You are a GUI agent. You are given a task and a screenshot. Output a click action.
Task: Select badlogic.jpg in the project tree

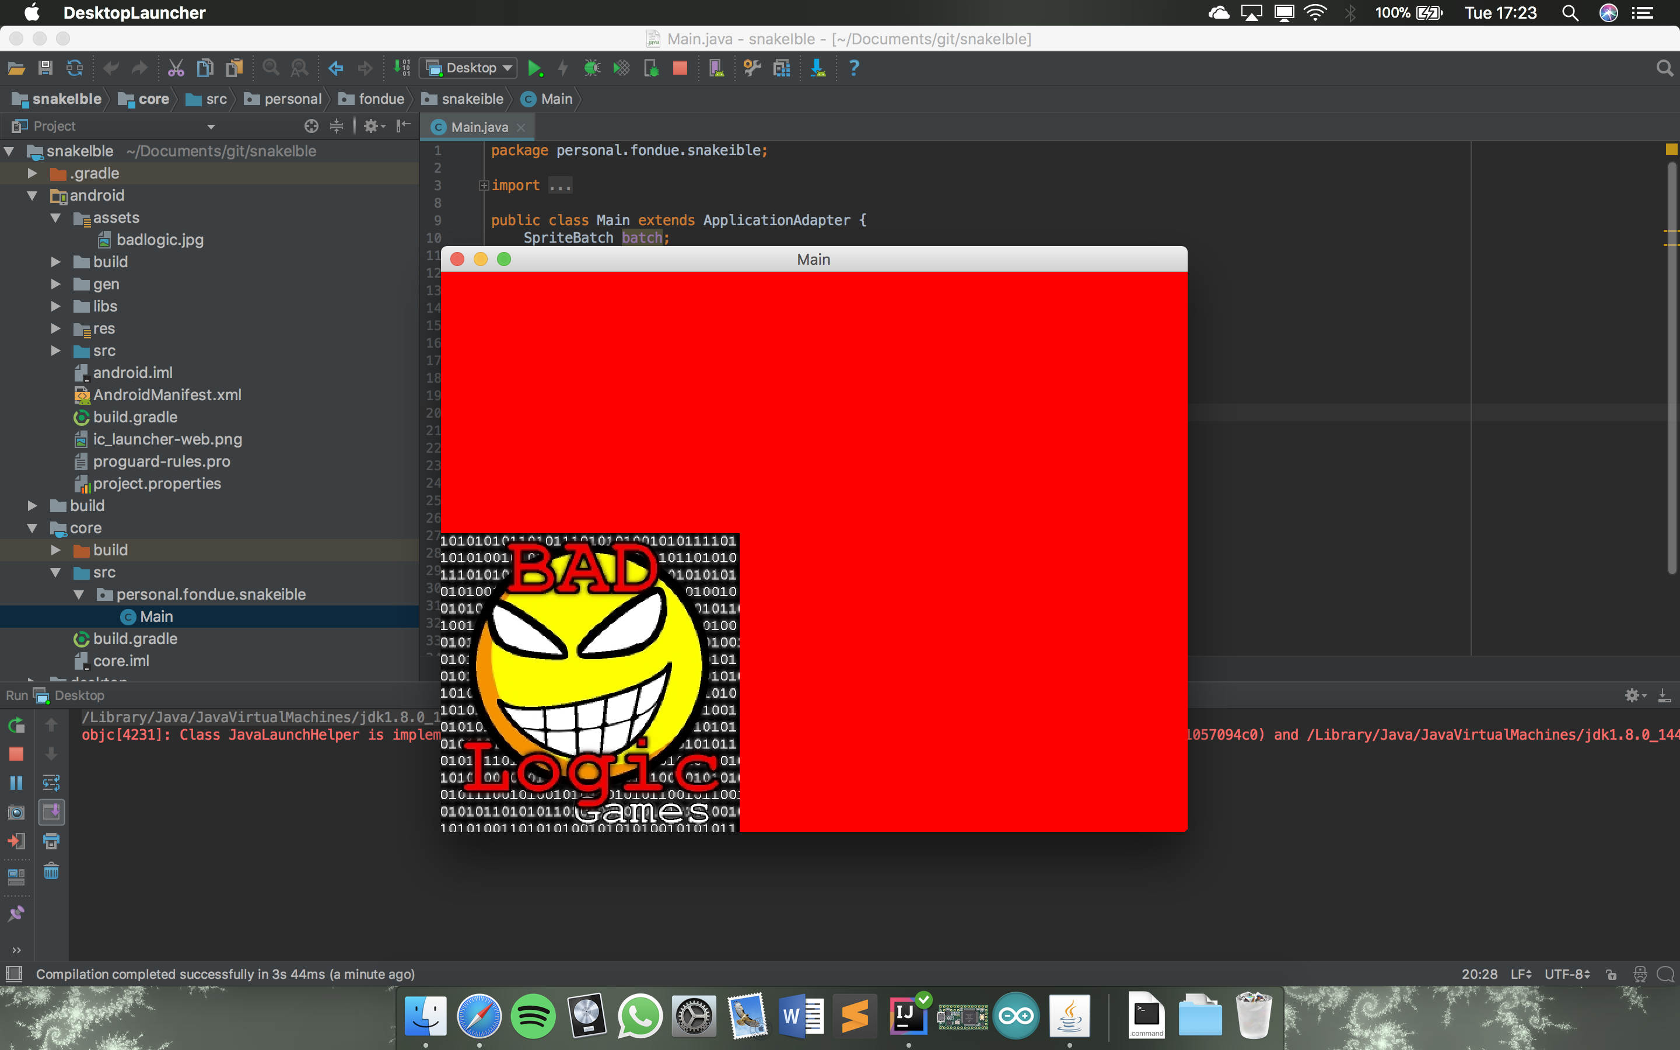point(160,240)
